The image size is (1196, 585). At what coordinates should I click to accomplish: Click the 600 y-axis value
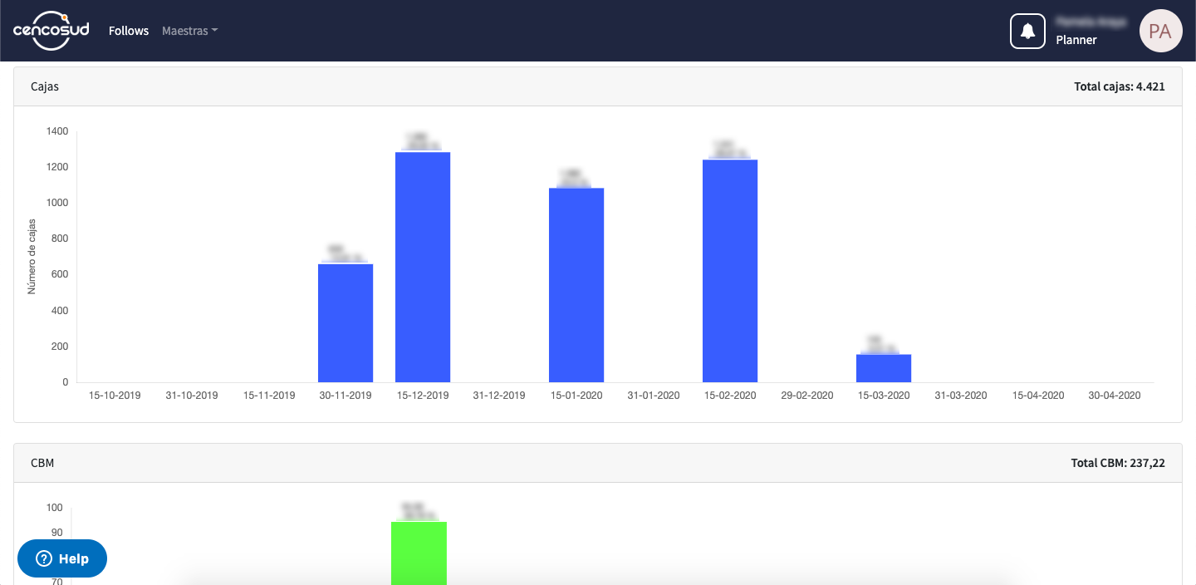coord(61,274)
